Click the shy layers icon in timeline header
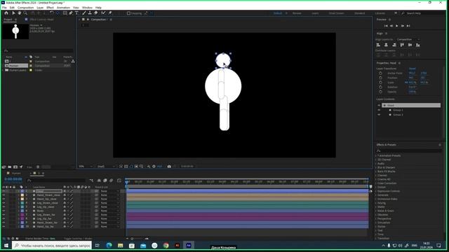449x252 pixels. [99, 181]
